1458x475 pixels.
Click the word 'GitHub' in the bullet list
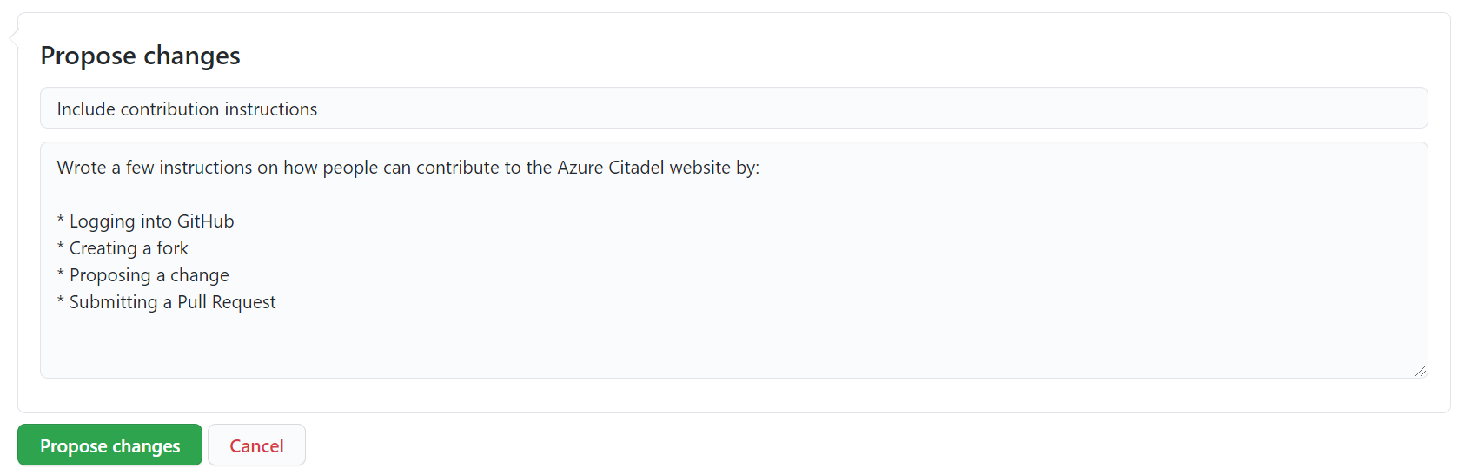[205, 221]
